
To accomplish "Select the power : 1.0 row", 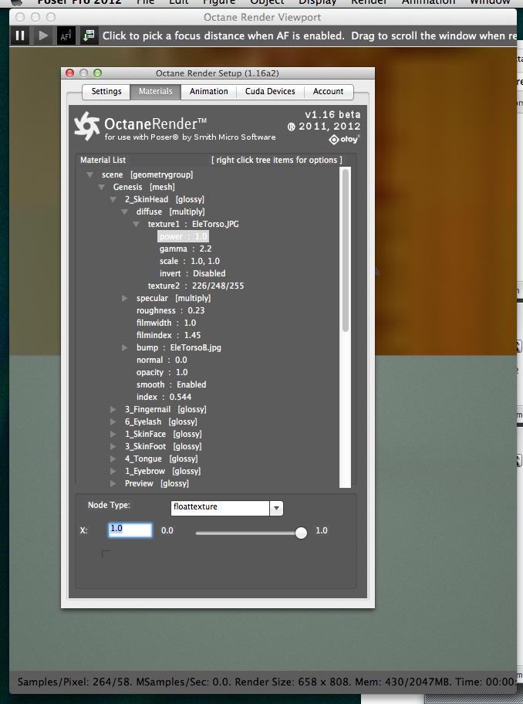I will pos(183,237).
